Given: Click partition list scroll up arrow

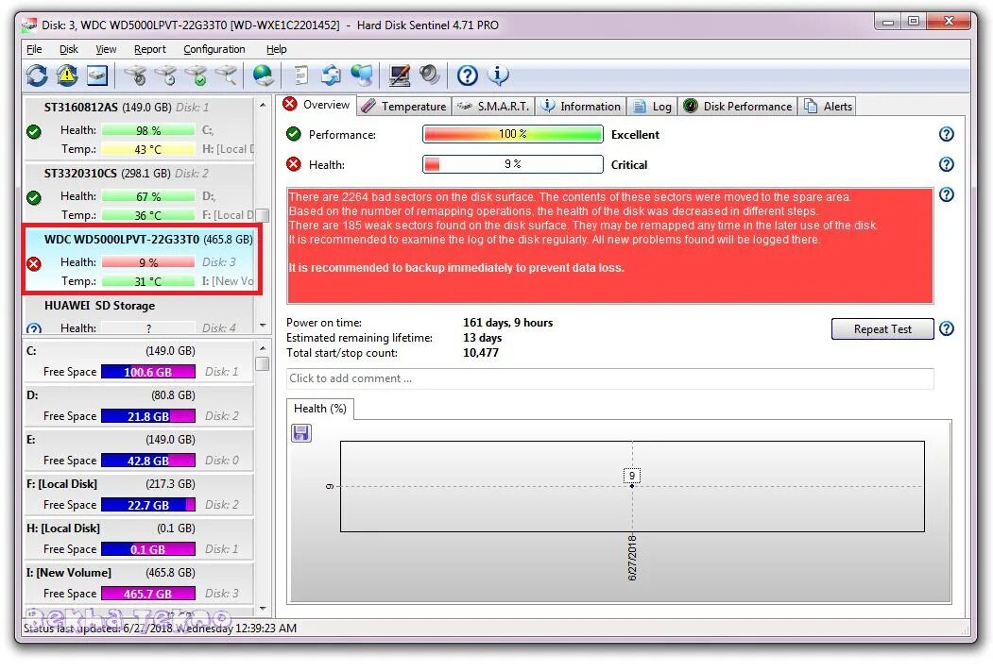Looking at the screenshot, I should tap(263, 348).
